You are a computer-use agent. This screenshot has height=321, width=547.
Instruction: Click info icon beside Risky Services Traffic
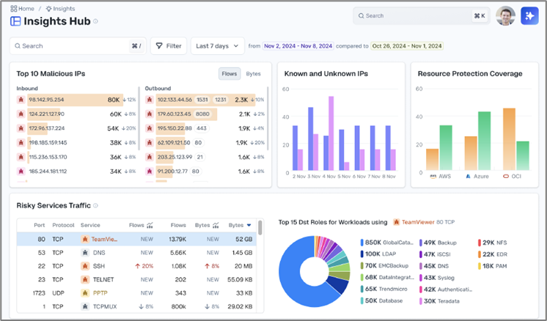96,206
